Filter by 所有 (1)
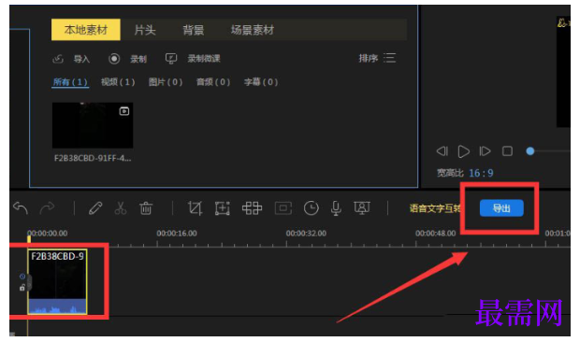 70,82
